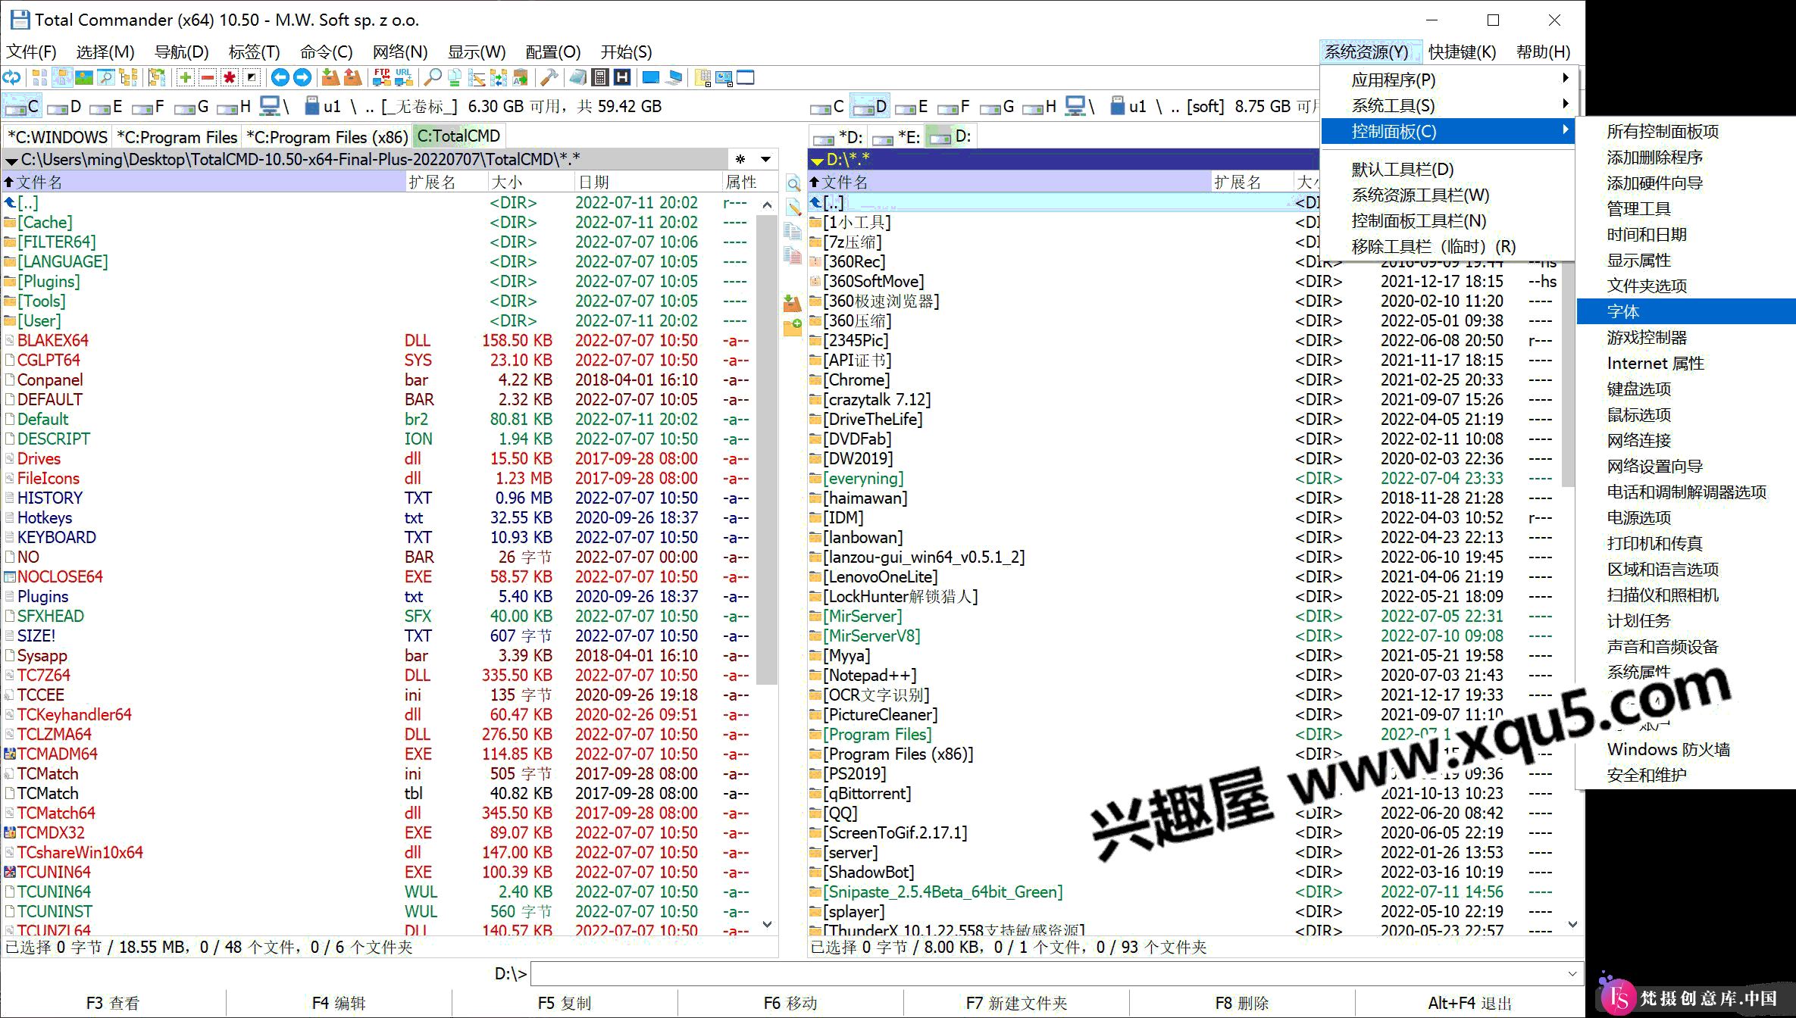Click the asterisk favorites button left panel
The height and width of the screenshot is (1018, 1796).
point(740,159)
